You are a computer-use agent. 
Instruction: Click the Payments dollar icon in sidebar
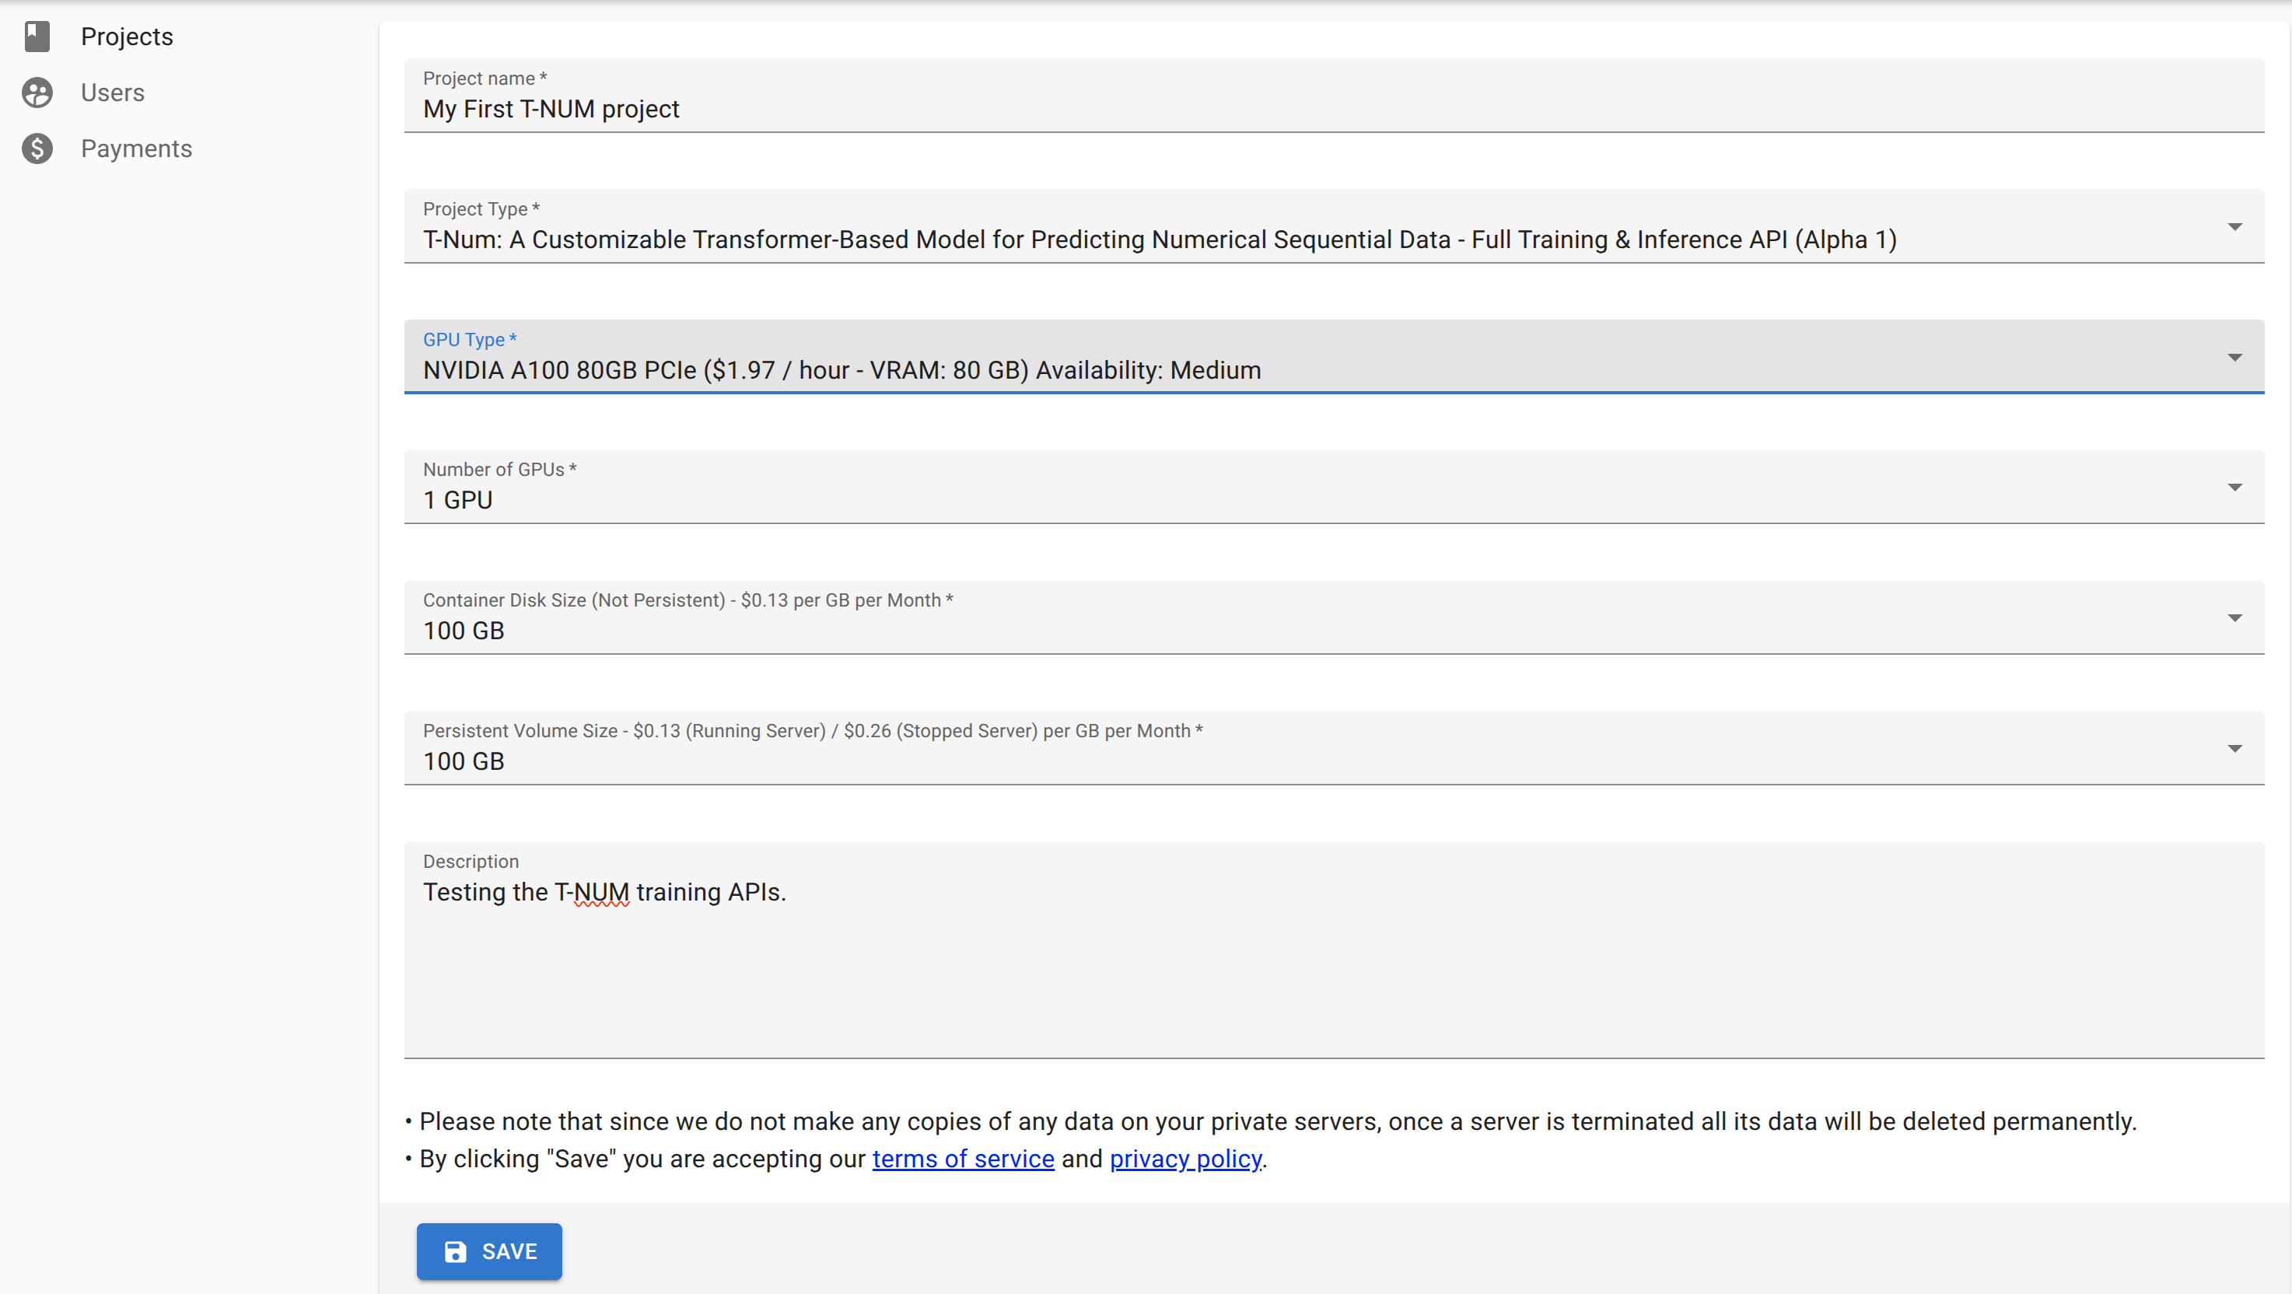(x=37, y=149)
